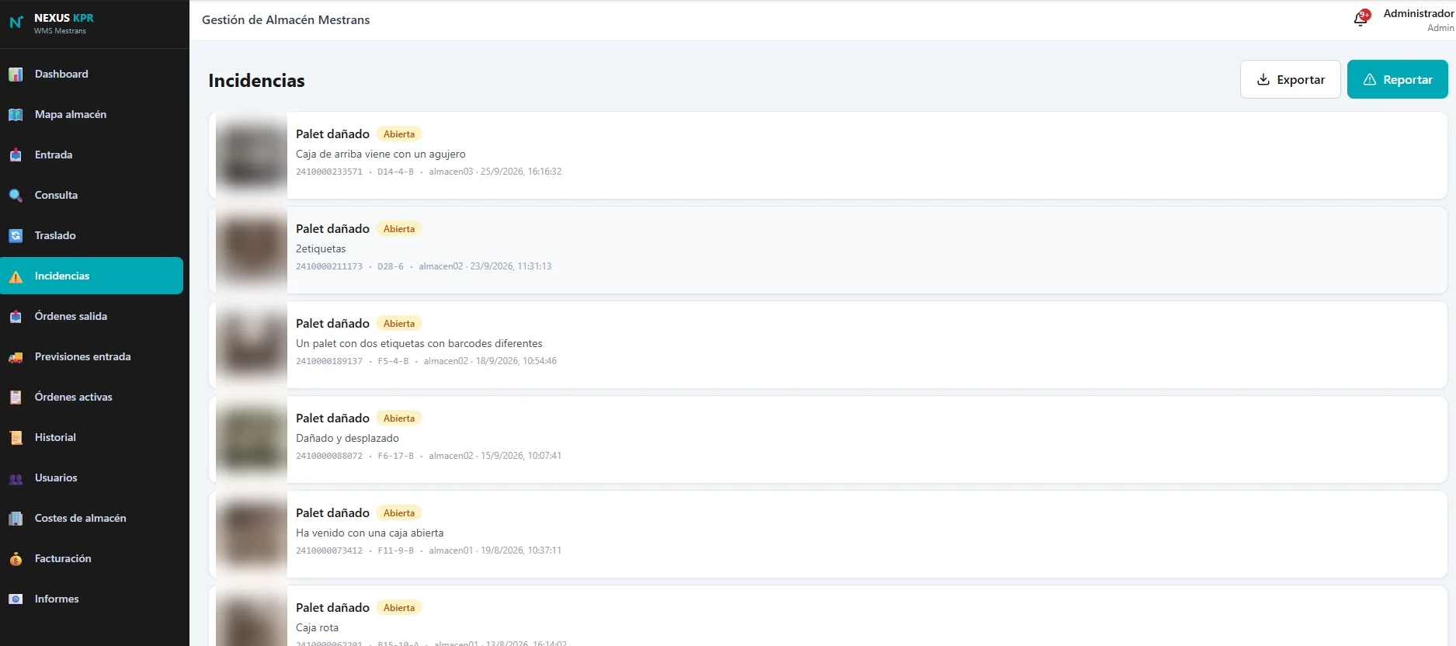This screenshot has height=646, width=1456.
Task: Click the Costes de almacén building icon
Action: (16, 519)
